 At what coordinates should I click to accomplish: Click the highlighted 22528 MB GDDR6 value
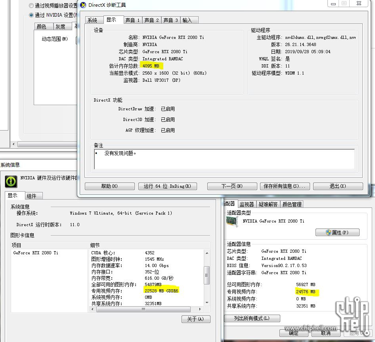click(x=161, y=291)
